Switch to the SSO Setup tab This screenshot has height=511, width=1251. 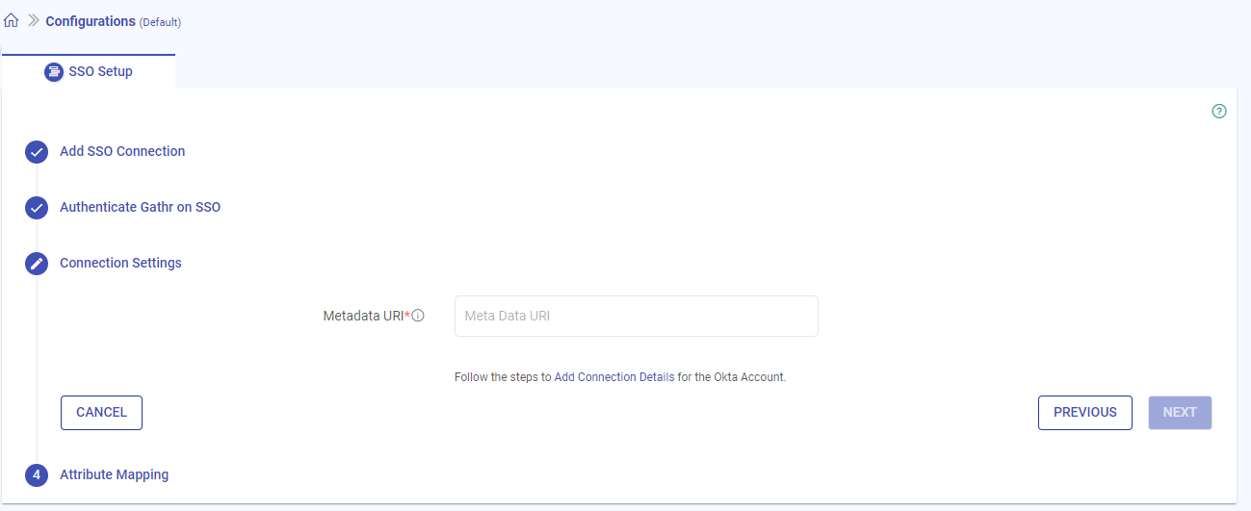click(x=89, y=71)
